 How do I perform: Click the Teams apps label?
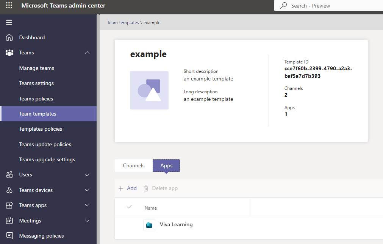[x=33, y=205]
